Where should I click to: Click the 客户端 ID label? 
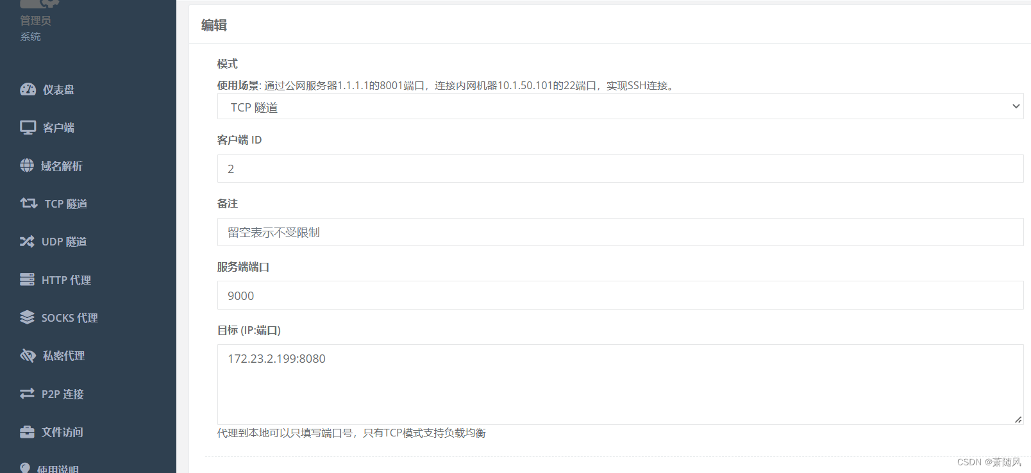pos(239,140)
